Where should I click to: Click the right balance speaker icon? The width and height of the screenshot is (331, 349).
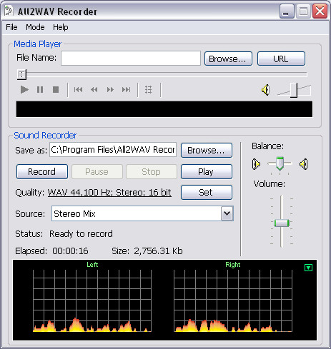(x=304, y=164)
